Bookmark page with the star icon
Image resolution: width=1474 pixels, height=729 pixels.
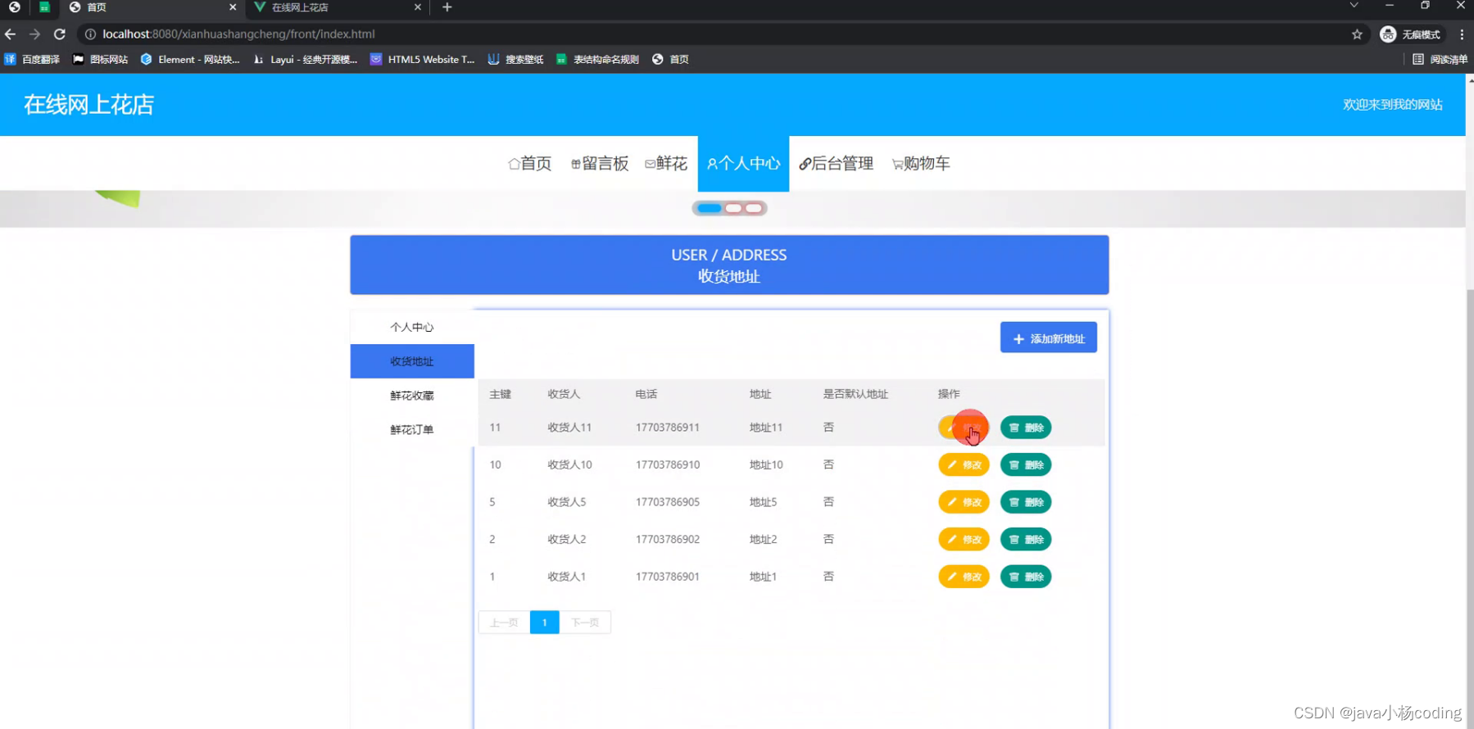point(1357,34)
